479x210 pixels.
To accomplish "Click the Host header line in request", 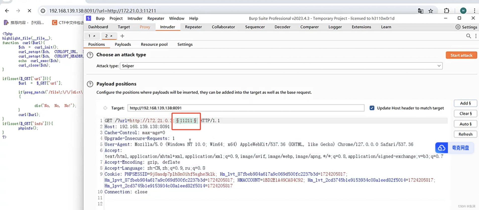I will point(137,127).
